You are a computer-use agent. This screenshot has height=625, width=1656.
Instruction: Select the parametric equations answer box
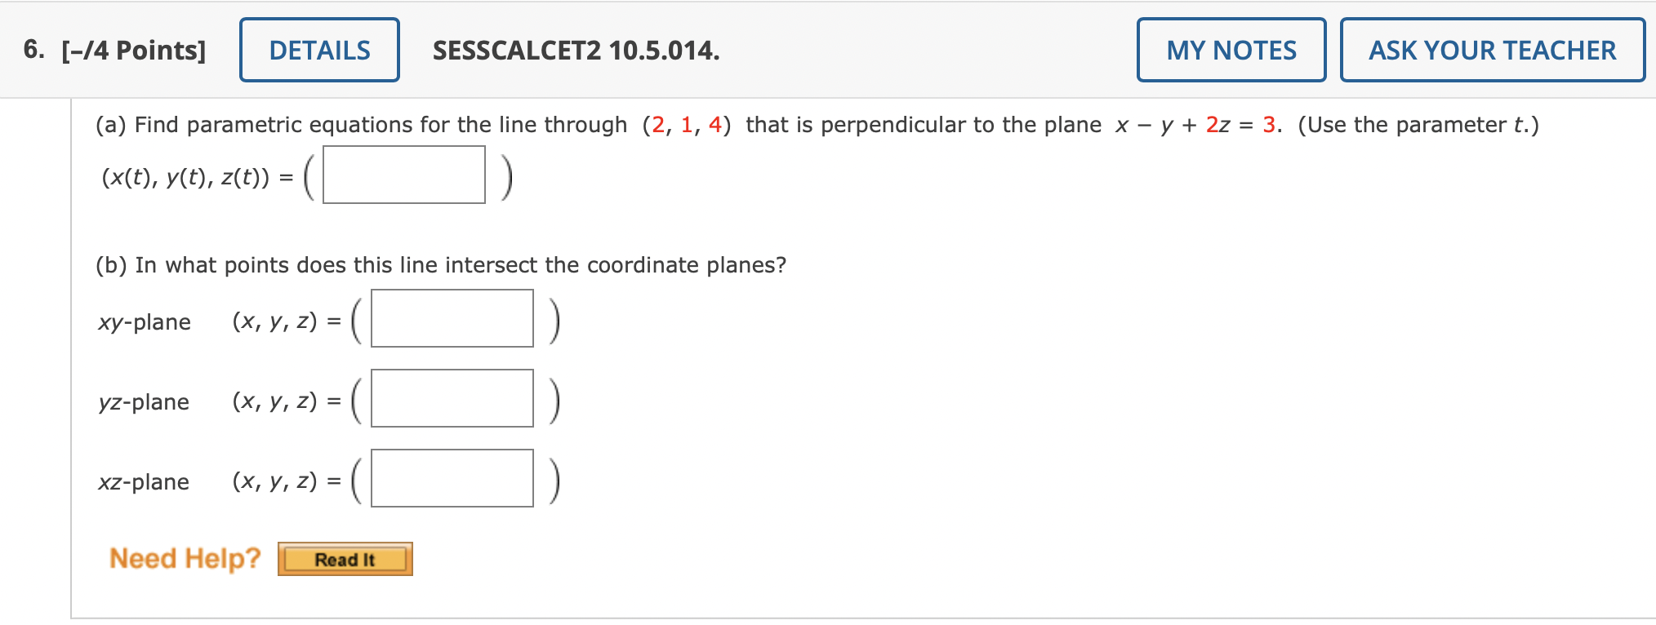click(403, 175)
